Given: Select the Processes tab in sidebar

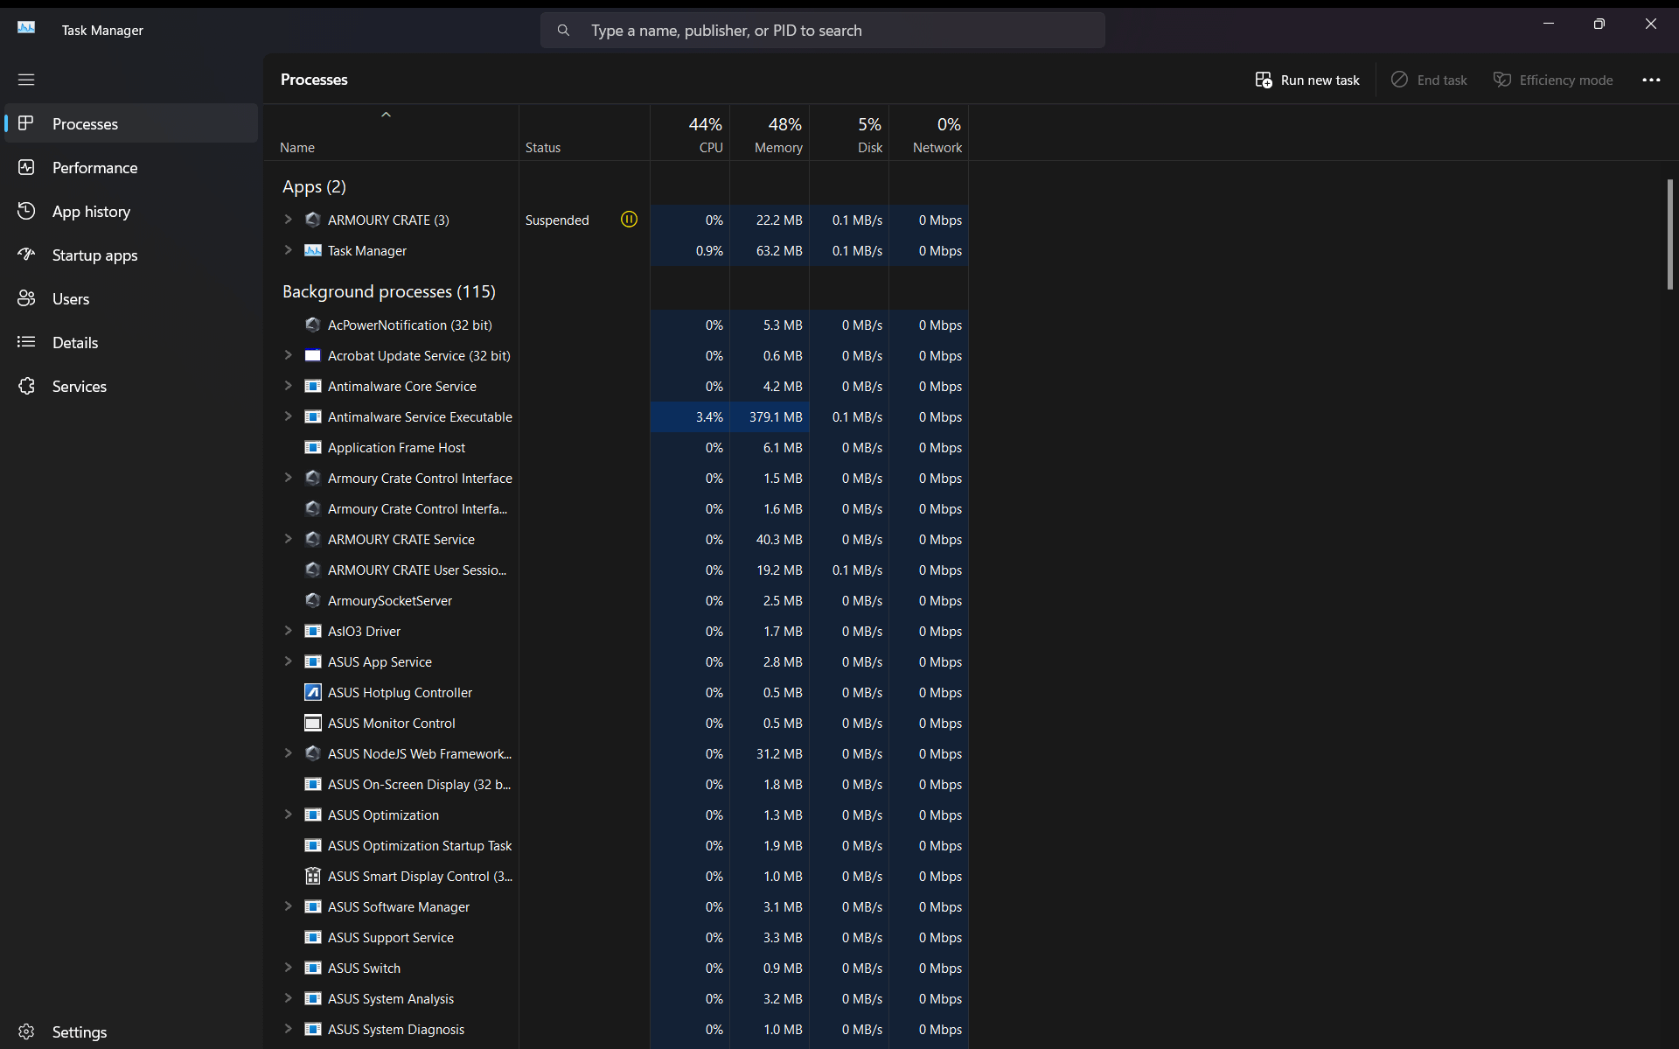Looking at the screenshot, I should (x=85, y=123).
